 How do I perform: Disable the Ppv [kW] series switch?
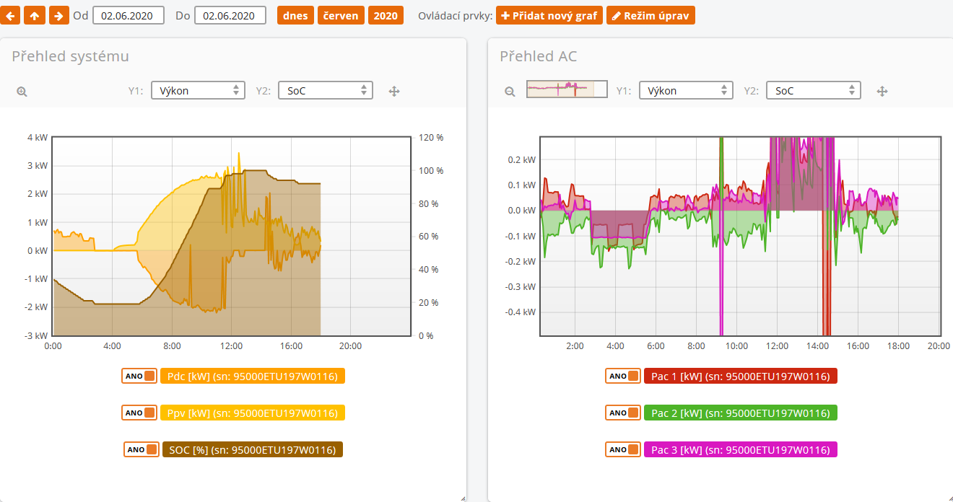coord(139,413)
